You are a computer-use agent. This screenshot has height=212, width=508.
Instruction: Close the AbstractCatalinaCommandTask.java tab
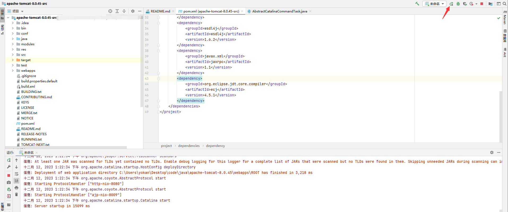310,11
